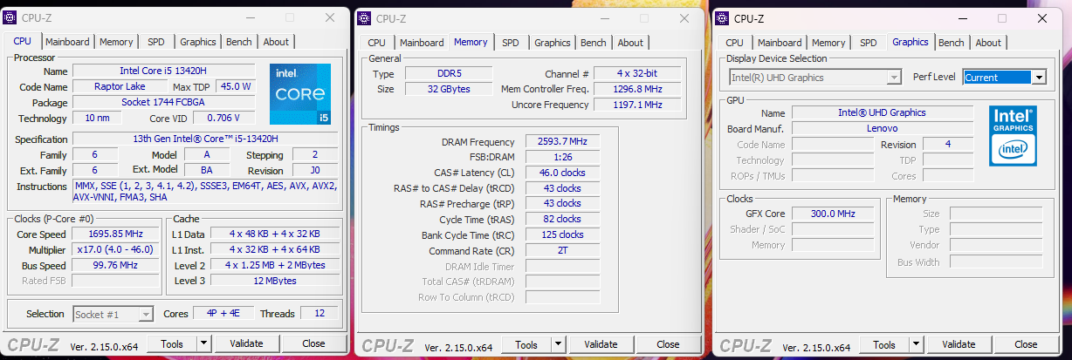
Task: Open Mainboard tab in the right window
Action: (780, 43)
